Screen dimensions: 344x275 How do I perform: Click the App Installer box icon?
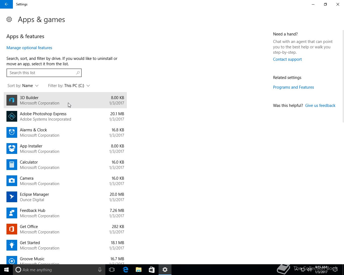tap(12, 149)
